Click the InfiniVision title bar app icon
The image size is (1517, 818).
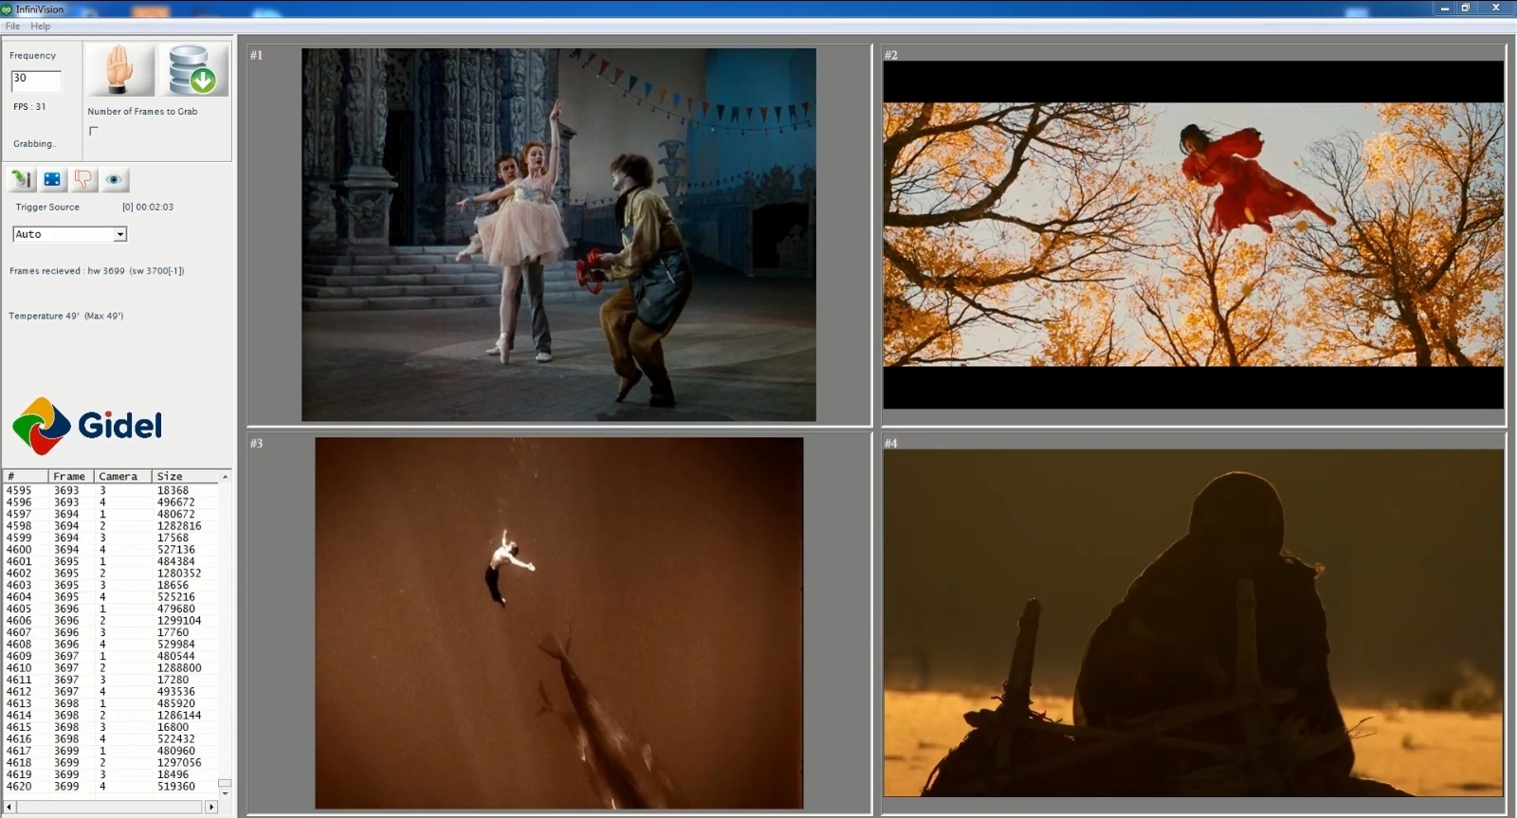coord(7,9)
